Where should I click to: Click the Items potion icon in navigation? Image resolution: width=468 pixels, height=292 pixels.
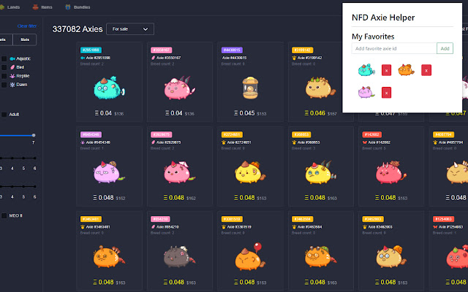pos(36,7)
